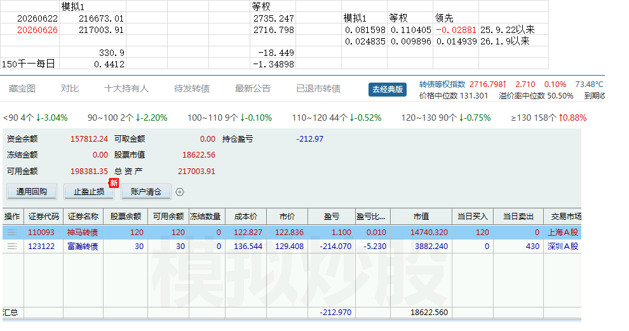Select cell 26.1.9以来
The image size is (629, 331).
pyautogui.click(x=513, y=41)
